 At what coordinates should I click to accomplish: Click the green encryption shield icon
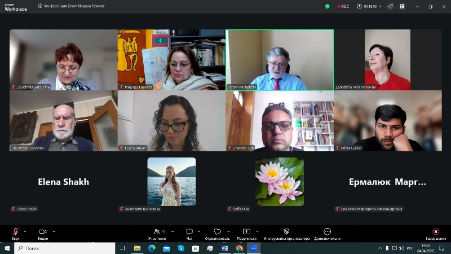(x=327, y=6)
